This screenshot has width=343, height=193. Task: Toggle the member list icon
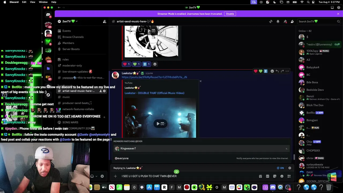pos(292,21)
